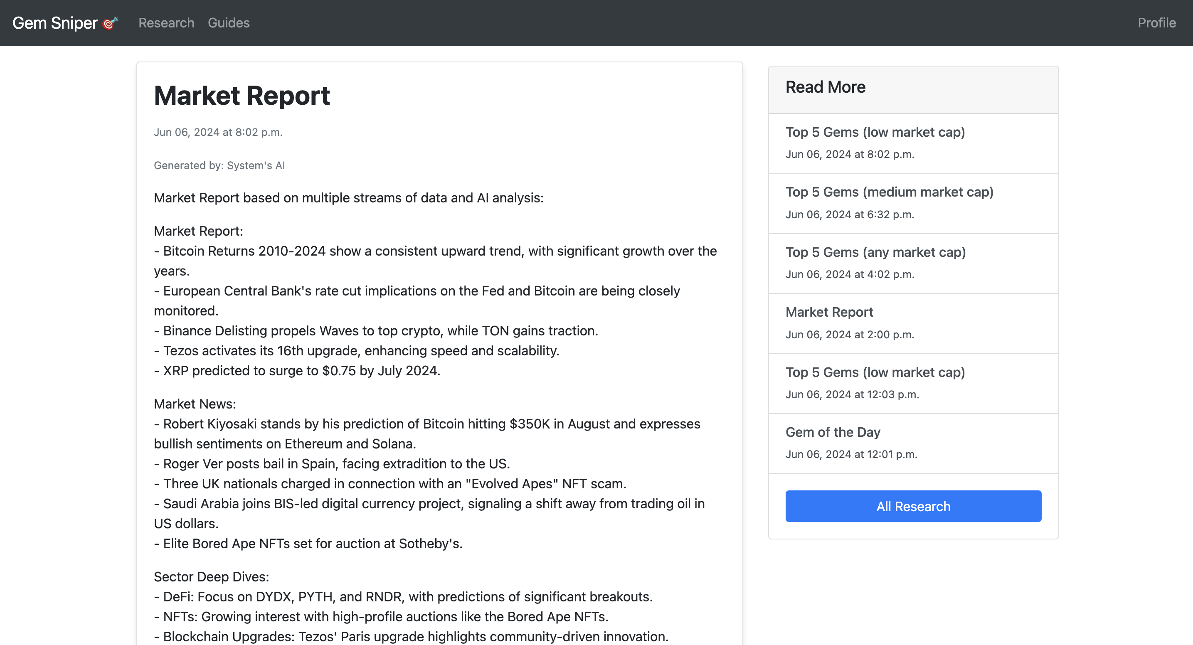Click the dart target icon in the logo
Image resolution: width=1193 pixels, height=645 pixels.
(x=110, y=23)
